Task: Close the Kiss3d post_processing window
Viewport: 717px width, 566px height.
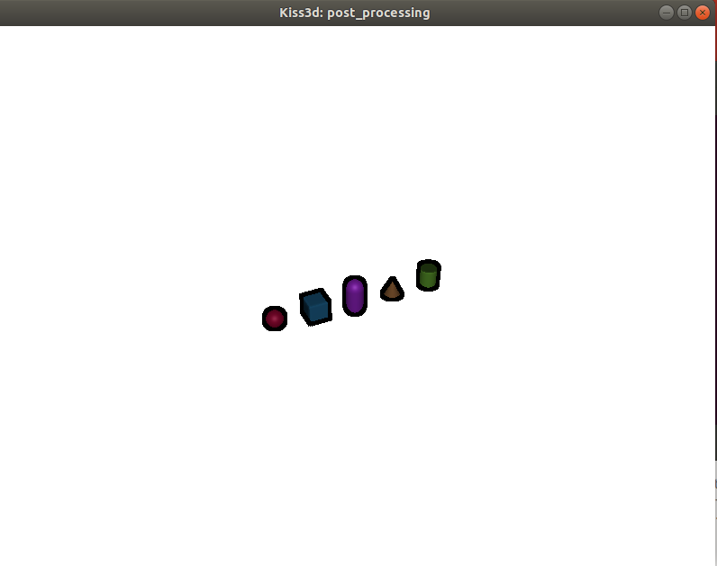Action: coord(703,13)
